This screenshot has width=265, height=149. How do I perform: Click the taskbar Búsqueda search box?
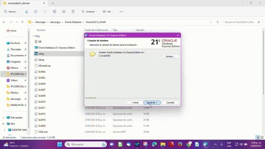click(x=86, y=144)
